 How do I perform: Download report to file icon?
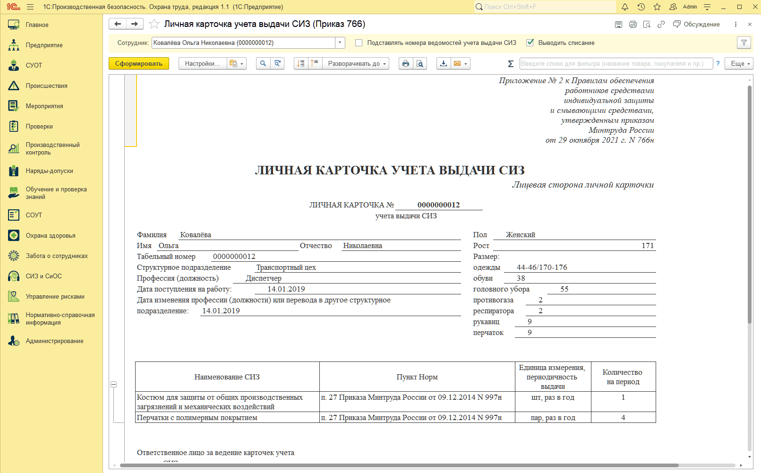[x=444, y=63]
